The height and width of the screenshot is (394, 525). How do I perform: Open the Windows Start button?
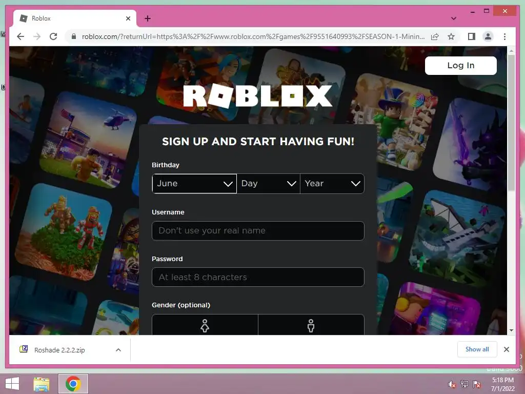pos(12,384)
